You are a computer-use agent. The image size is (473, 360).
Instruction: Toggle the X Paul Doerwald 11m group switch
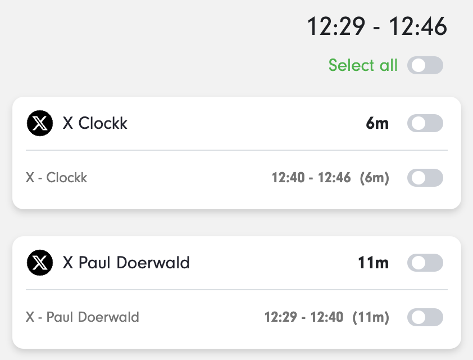[425, 263]
